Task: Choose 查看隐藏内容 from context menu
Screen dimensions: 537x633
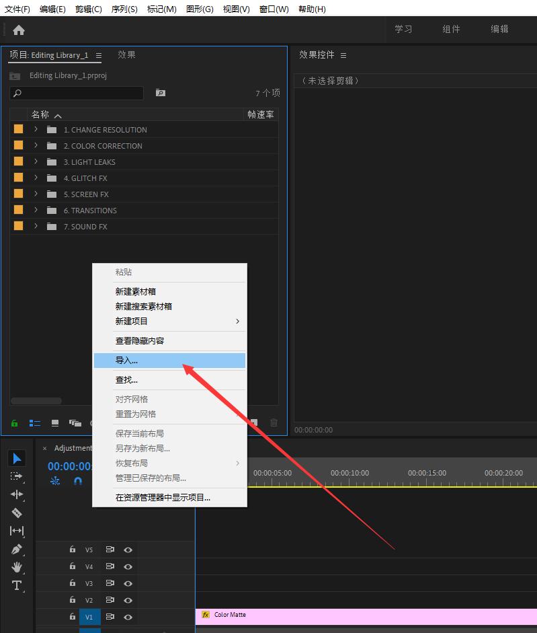Action: (169, 341)
